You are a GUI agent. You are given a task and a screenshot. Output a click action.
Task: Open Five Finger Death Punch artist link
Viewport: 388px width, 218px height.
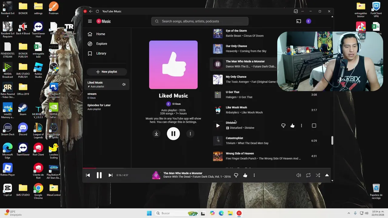pyautogui.click(x=241, y=159)
